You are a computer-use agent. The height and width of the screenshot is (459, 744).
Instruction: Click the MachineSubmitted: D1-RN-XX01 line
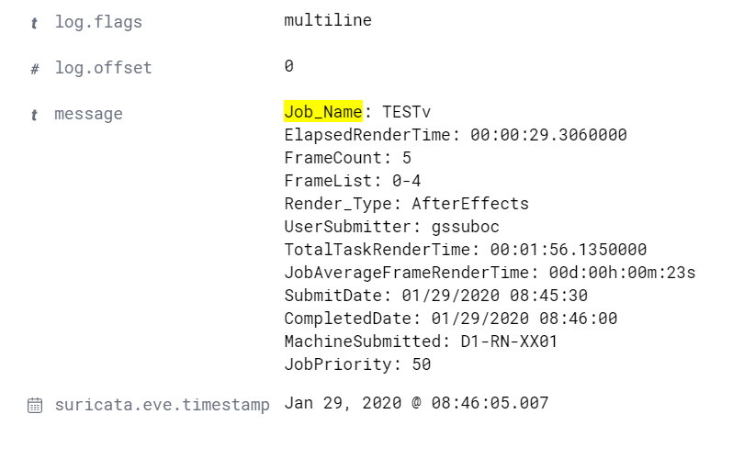click(421, 341)
